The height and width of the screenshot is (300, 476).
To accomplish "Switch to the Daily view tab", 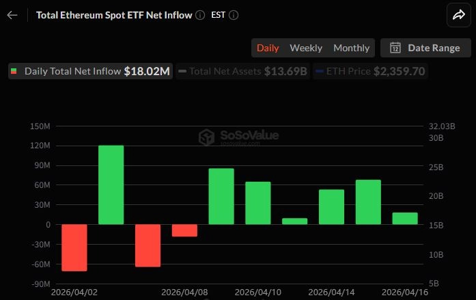I will click(x=268, y=48).
